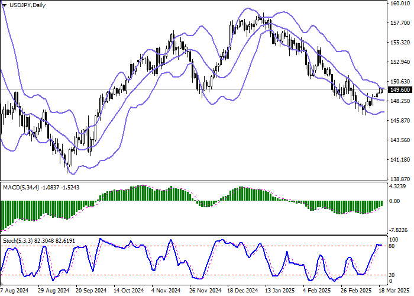
Task: Click the 18 Dec 2024 date label
Action: [242, 291]
